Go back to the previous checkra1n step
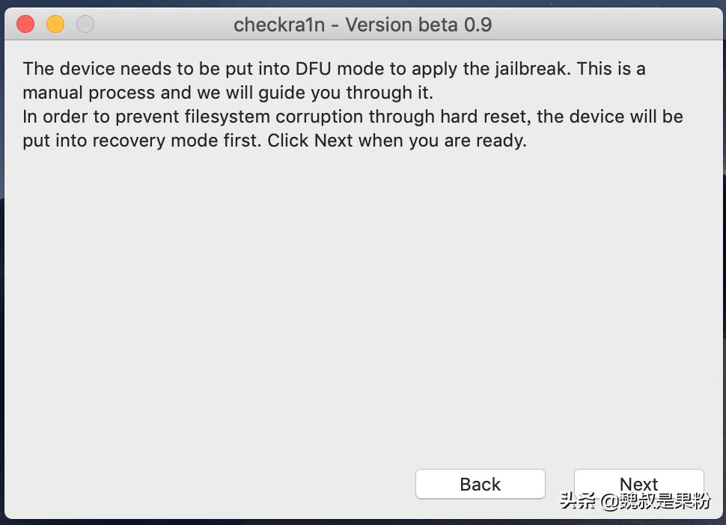Screen dimensions: 726x525 coord(480,484)
